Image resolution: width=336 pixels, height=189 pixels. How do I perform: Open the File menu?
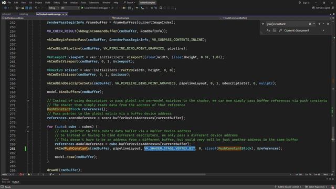tap(9, 3)
